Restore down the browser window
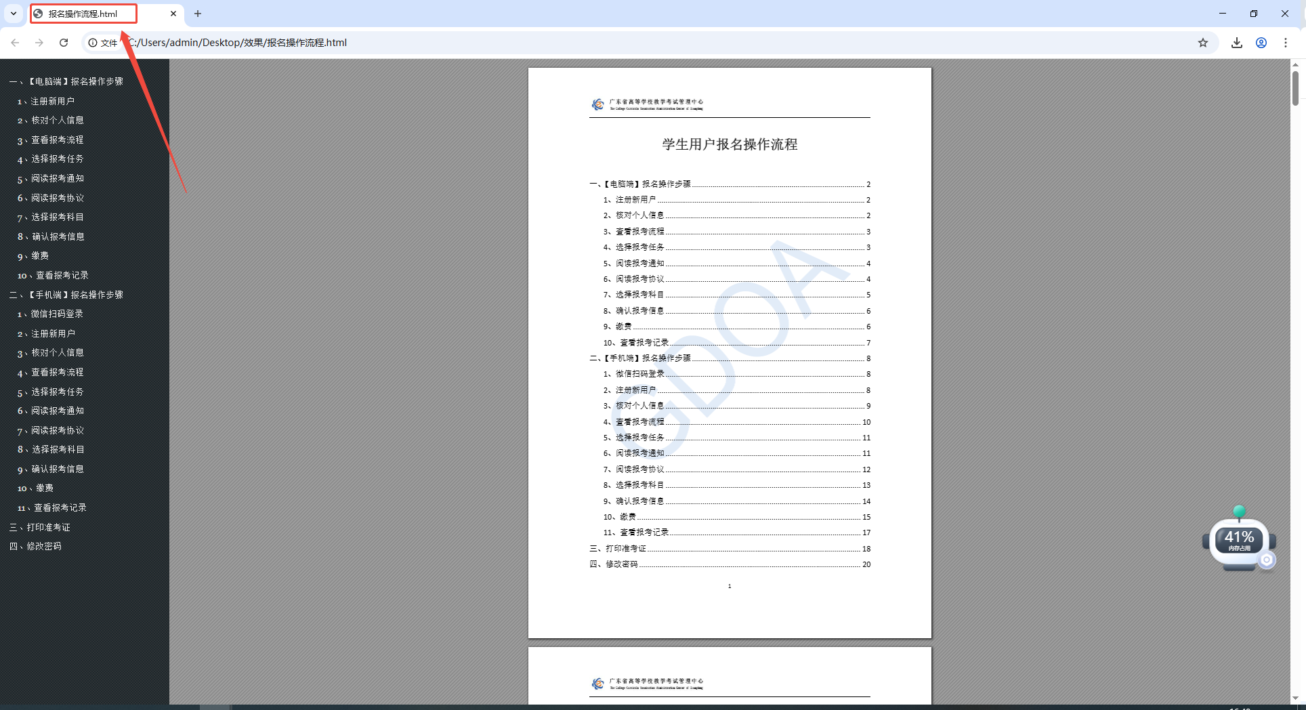1306x710 pixels. click(x=1254, y=14)
